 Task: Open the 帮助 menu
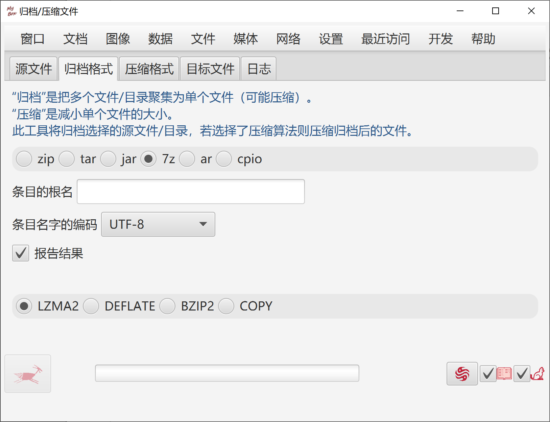pos(483,39)
